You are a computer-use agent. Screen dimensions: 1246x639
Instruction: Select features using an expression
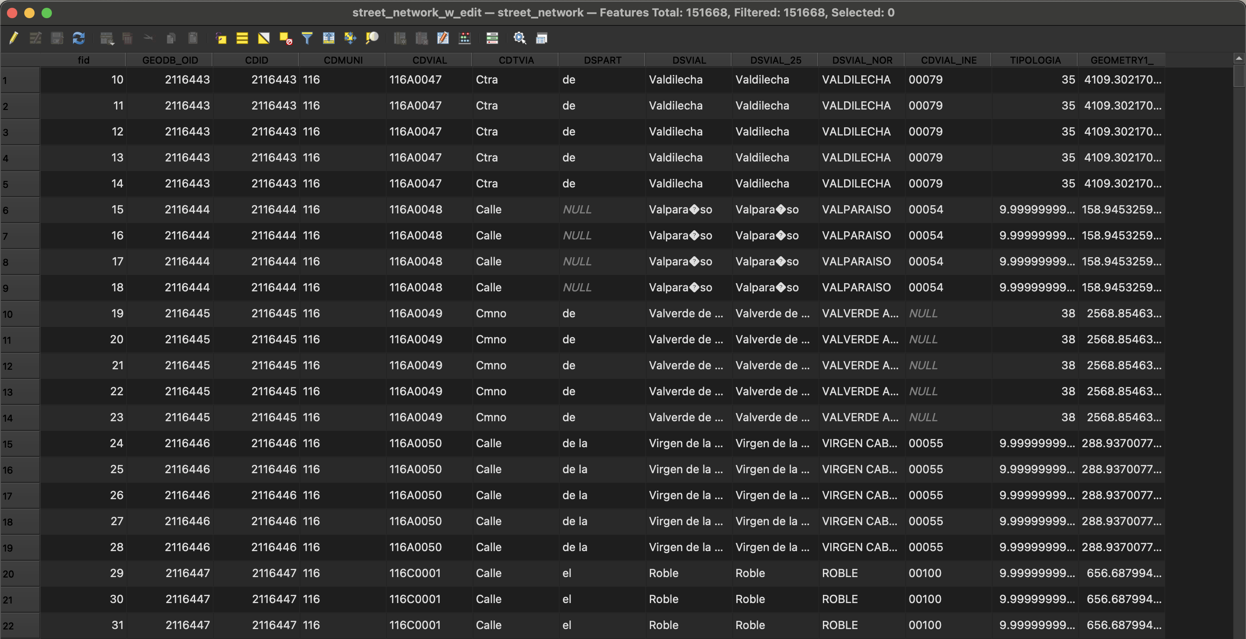[221, 38]
